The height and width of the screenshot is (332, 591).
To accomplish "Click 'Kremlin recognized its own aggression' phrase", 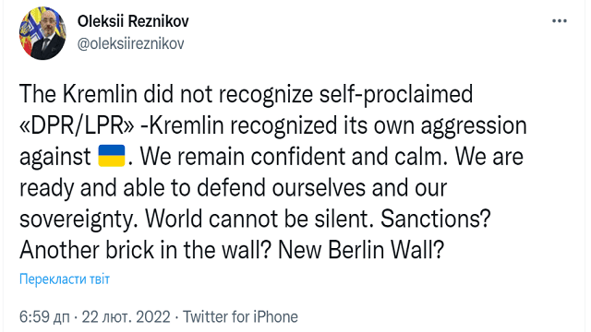I will pos(339,125).
